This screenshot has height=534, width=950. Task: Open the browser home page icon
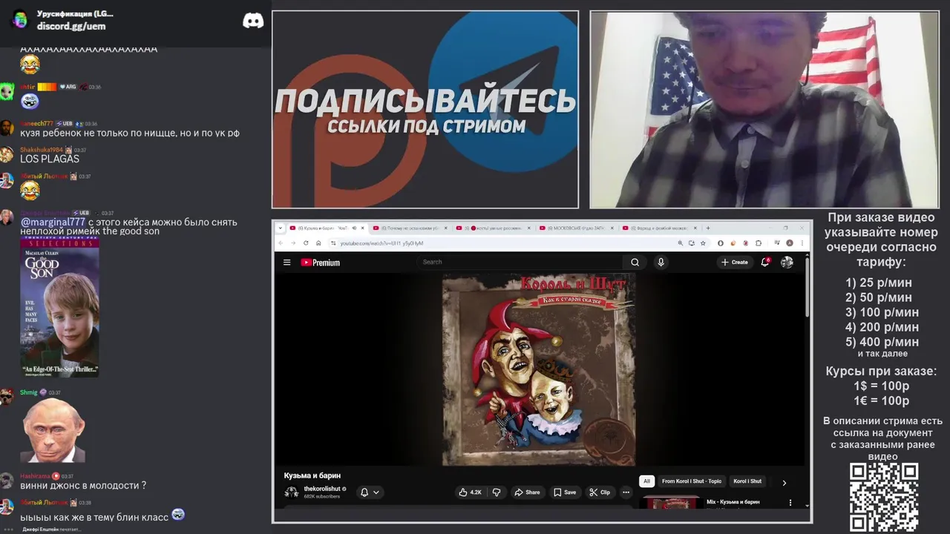point(319,243)
